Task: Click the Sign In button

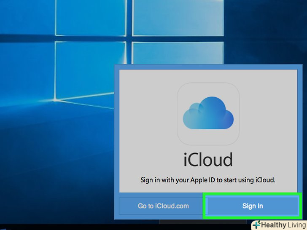Action: pos(252,206)
